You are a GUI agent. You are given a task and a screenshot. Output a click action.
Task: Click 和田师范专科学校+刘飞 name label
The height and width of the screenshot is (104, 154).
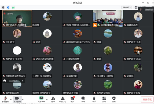point(78,42)
